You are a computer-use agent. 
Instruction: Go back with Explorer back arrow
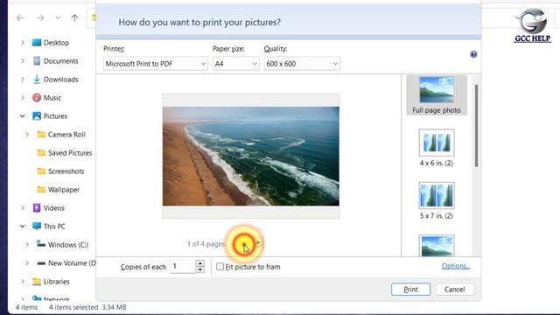pos(20,17)
